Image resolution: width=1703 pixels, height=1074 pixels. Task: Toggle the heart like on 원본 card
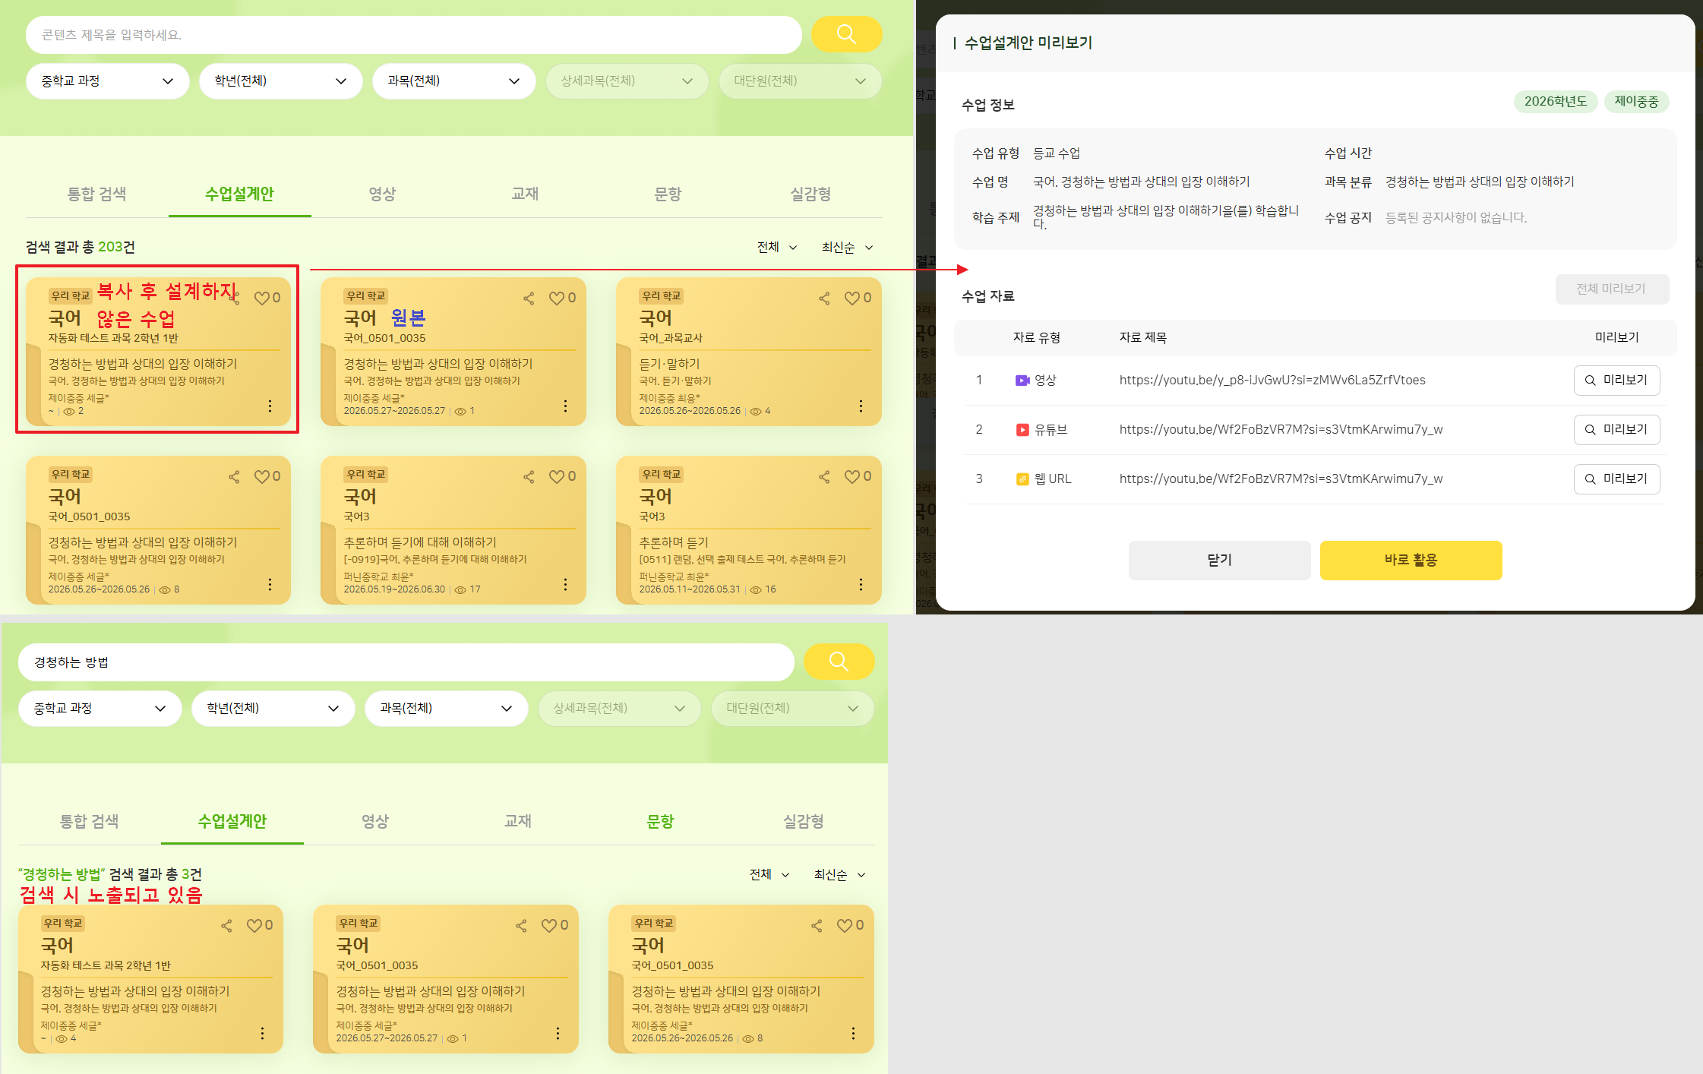562,299
